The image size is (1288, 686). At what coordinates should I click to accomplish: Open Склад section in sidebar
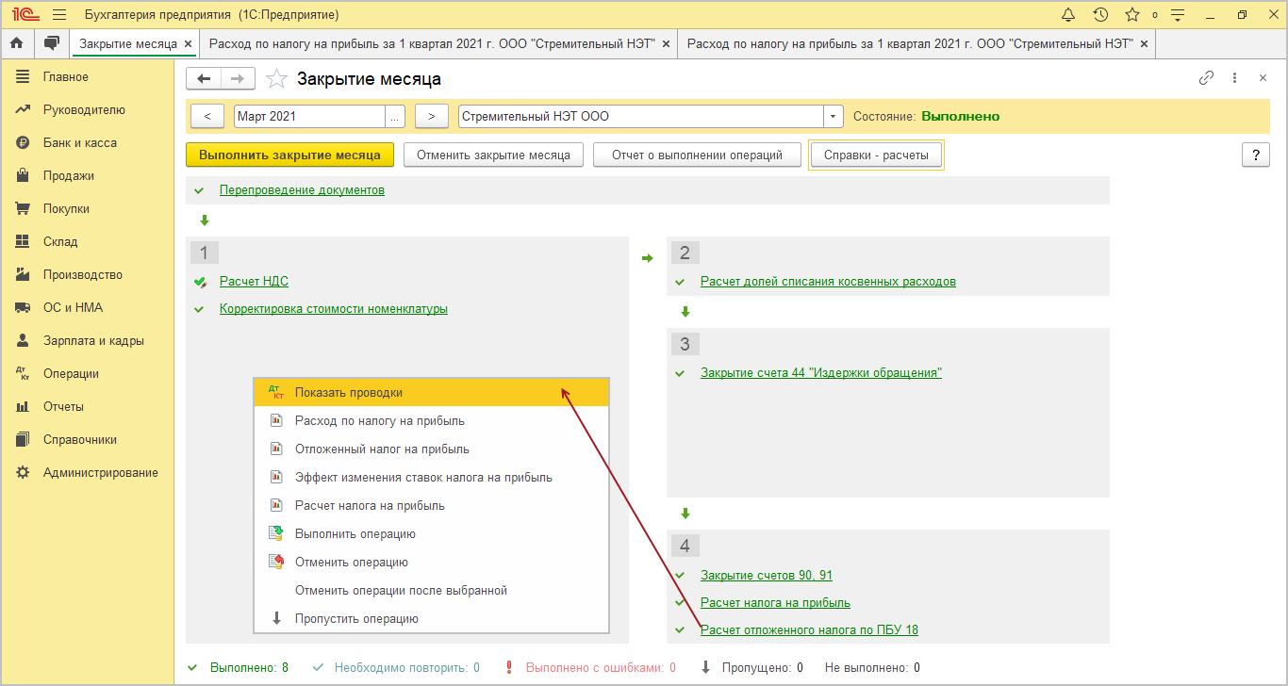point(60,241)
